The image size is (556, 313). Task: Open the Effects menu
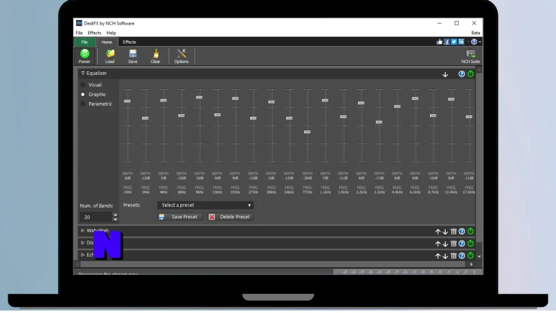tap(94, 33)
